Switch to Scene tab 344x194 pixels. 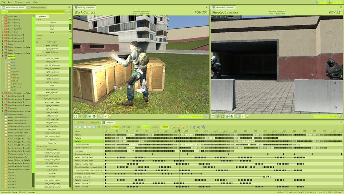pyautogui.click(x=80, y=123)
